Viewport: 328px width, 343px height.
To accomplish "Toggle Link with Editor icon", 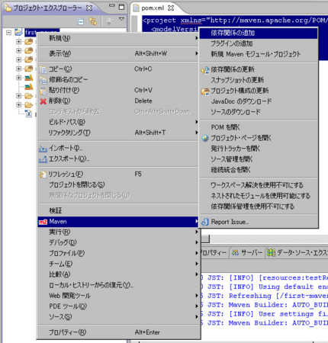I will coord(93,21).
